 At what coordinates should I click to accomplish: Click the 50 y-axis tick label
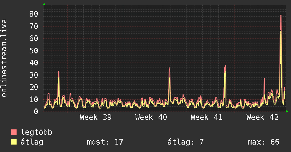coord(34,51)
